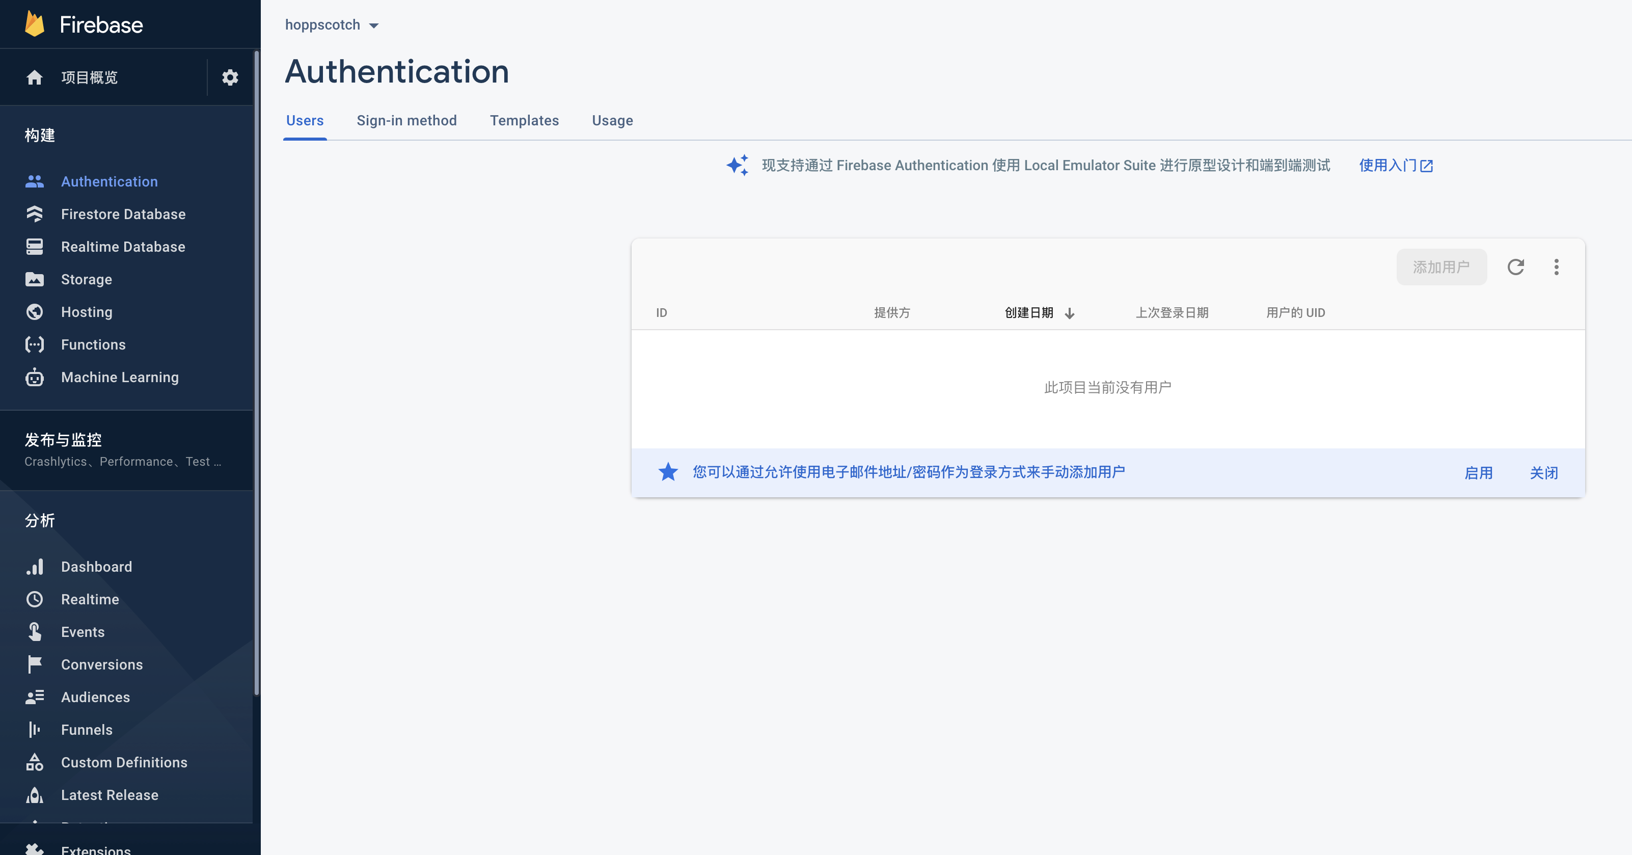Dismiss banner with 关闭 button
1632x855 pixels.
coord(1543,473)
